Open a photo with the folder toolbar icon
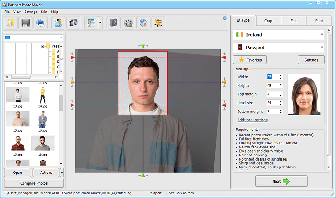 [11, 23]
